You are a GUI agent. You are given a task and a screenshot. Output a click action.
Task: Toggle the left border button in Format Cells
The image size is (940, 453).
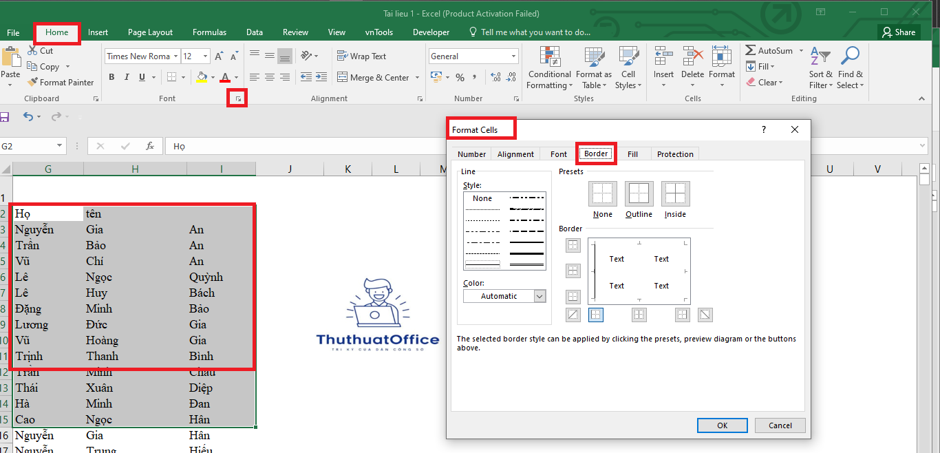[596, 315]
